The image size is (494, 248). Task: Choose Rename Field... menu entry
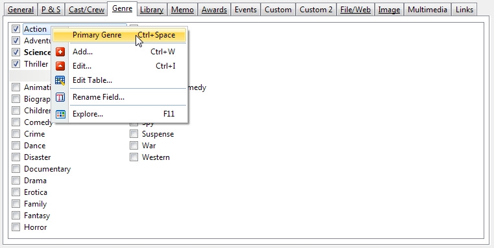pos(119,97)
